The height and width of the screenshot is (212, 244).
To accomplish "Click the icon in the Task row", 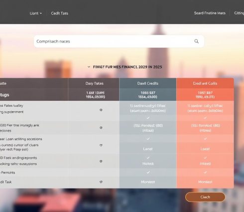I will tap(101, 182).
